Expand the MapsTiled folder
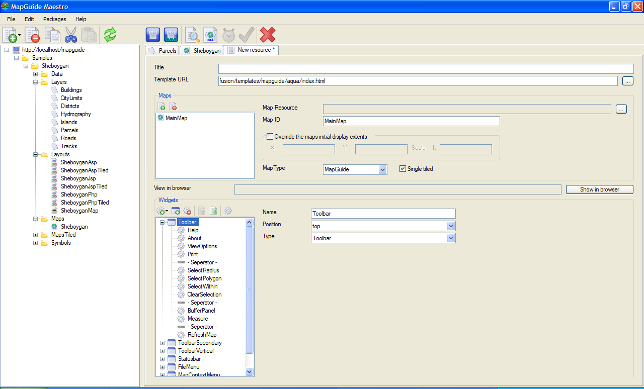This screenshot has height=389, width=644. pyautogui.click(x=36, y=235)
